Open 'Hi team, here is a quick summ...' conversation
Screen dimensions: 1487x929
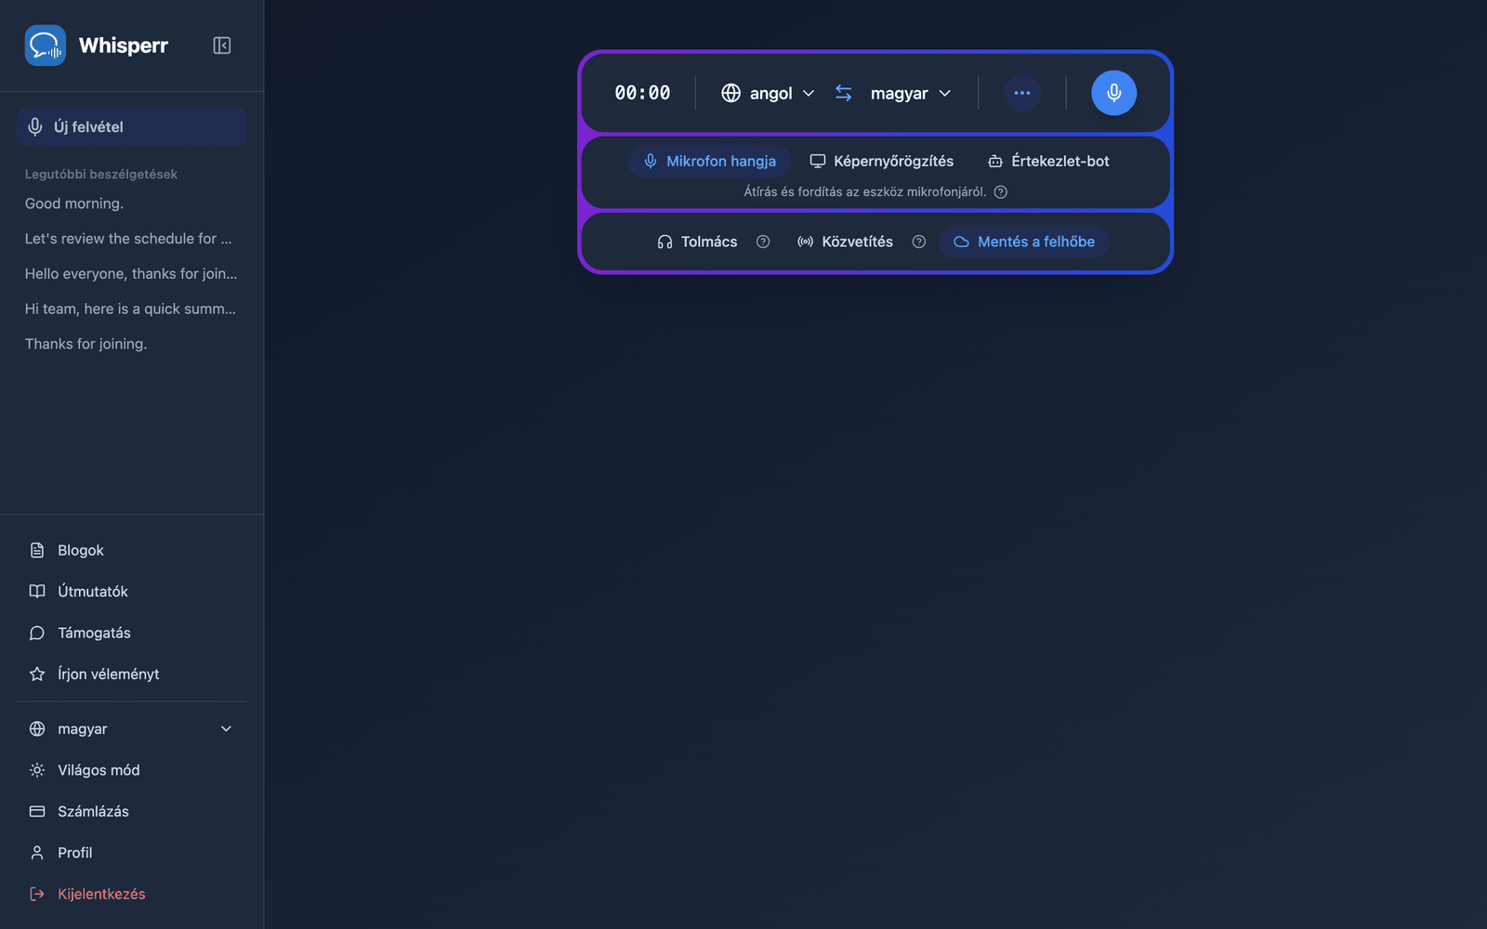click(x=131, y=308)
